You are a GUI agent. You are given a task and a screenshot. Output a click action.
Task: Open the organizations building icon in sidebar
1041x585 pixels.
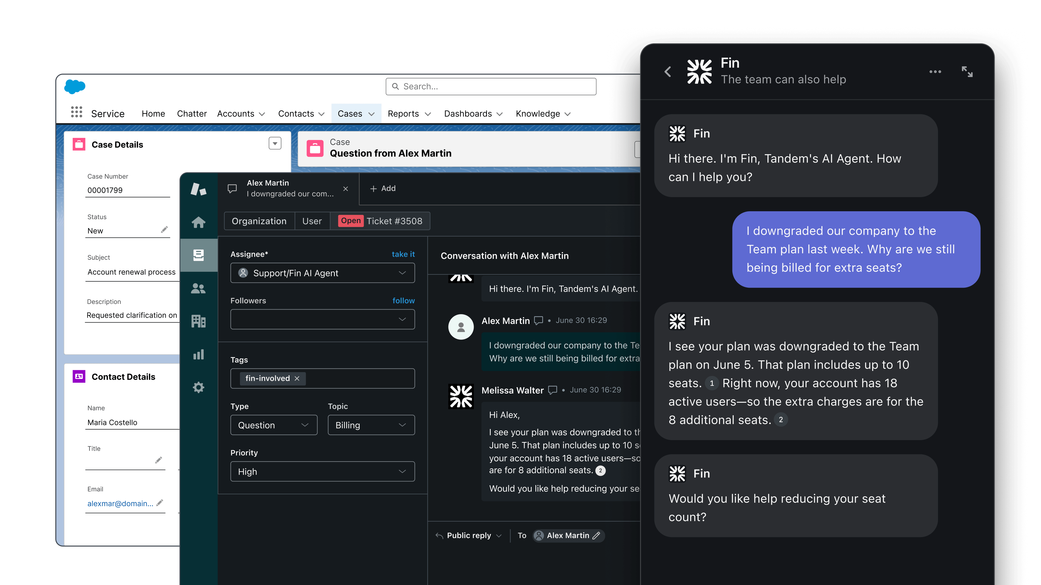pos(198,321)
